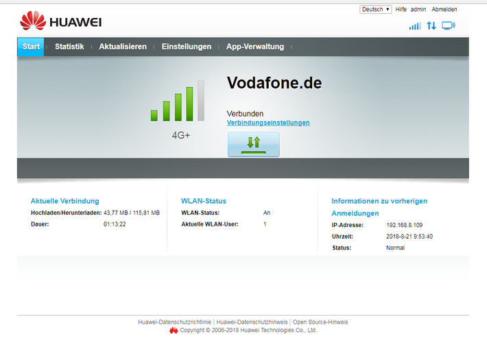
Task: Open the Verbindungseinstellungen link
Action: coord(268,123)
